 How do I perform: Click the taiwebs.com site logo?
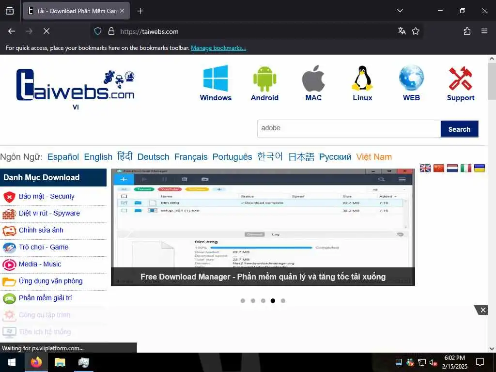(x=75, y=85)
